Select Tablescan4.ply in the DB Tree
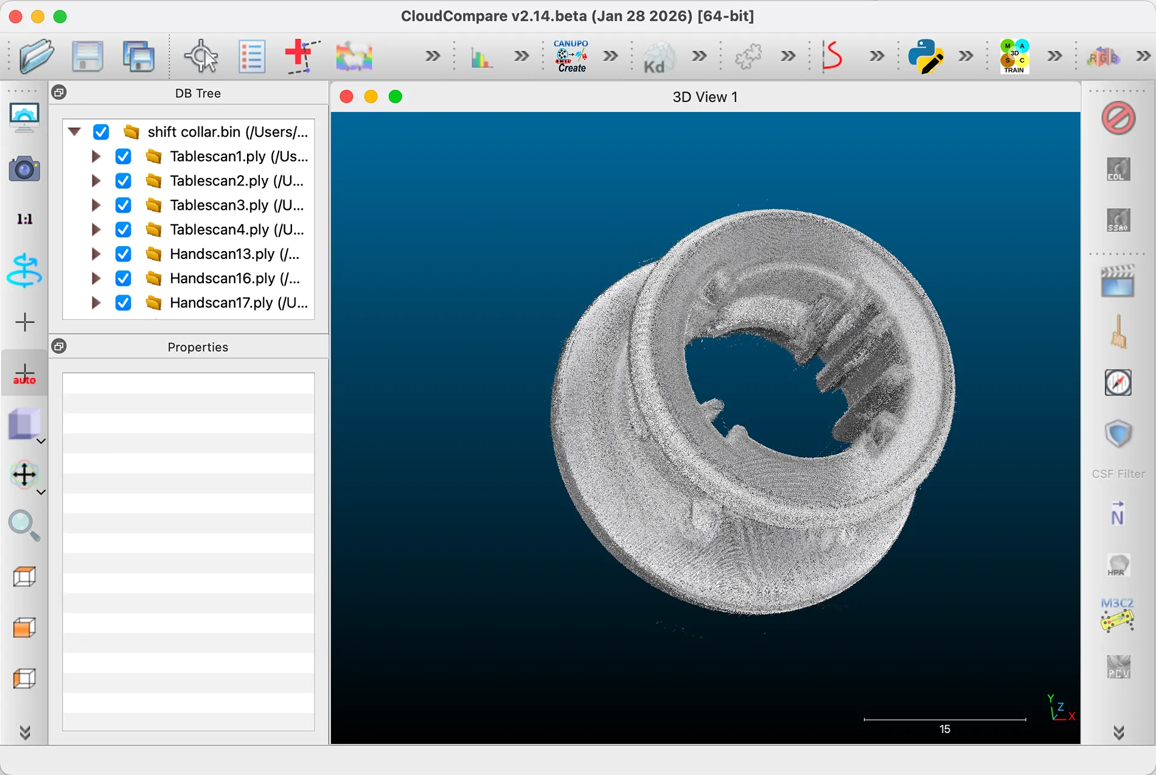Viewport: 1156px width, 775px height. tap(237, 230)
